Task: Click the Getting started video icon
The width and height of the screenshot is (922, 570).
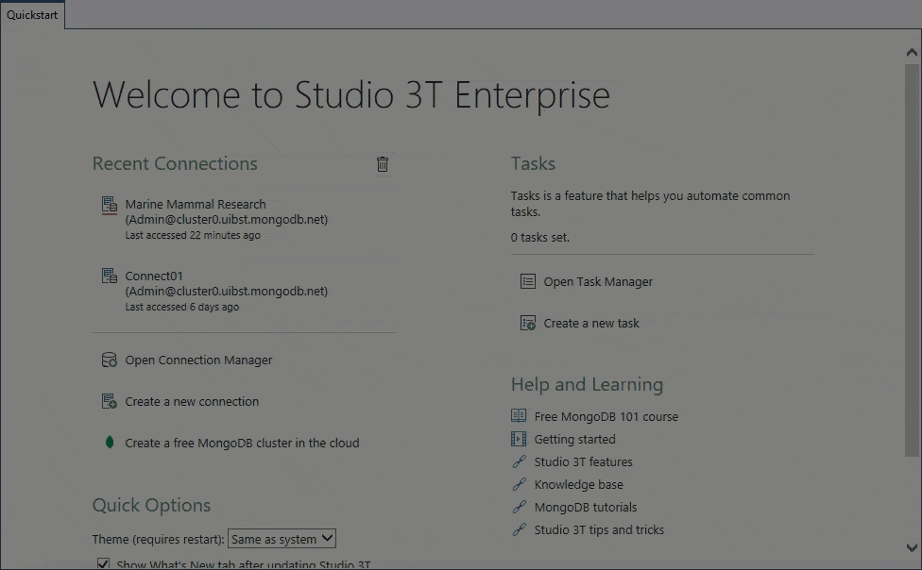Action: (x=519, y=439)
